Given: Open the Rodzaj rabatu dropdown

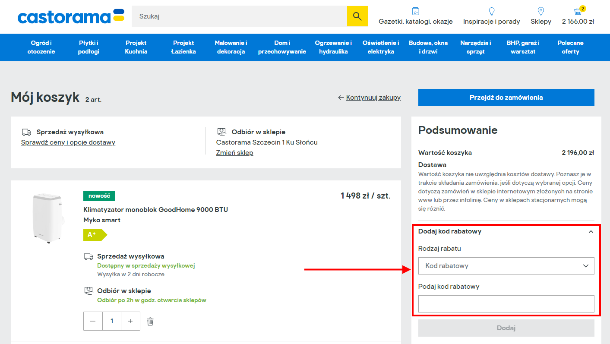Looking at the screenshot, I should tap(506, 266).
